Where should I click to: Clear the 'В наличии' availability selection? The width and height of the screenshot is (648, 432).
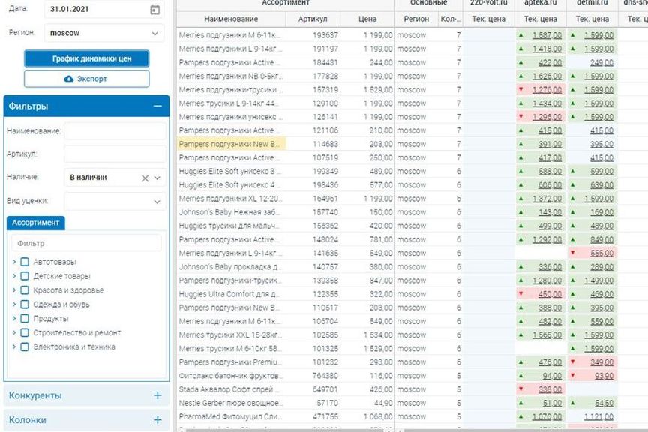coord(145,178)
